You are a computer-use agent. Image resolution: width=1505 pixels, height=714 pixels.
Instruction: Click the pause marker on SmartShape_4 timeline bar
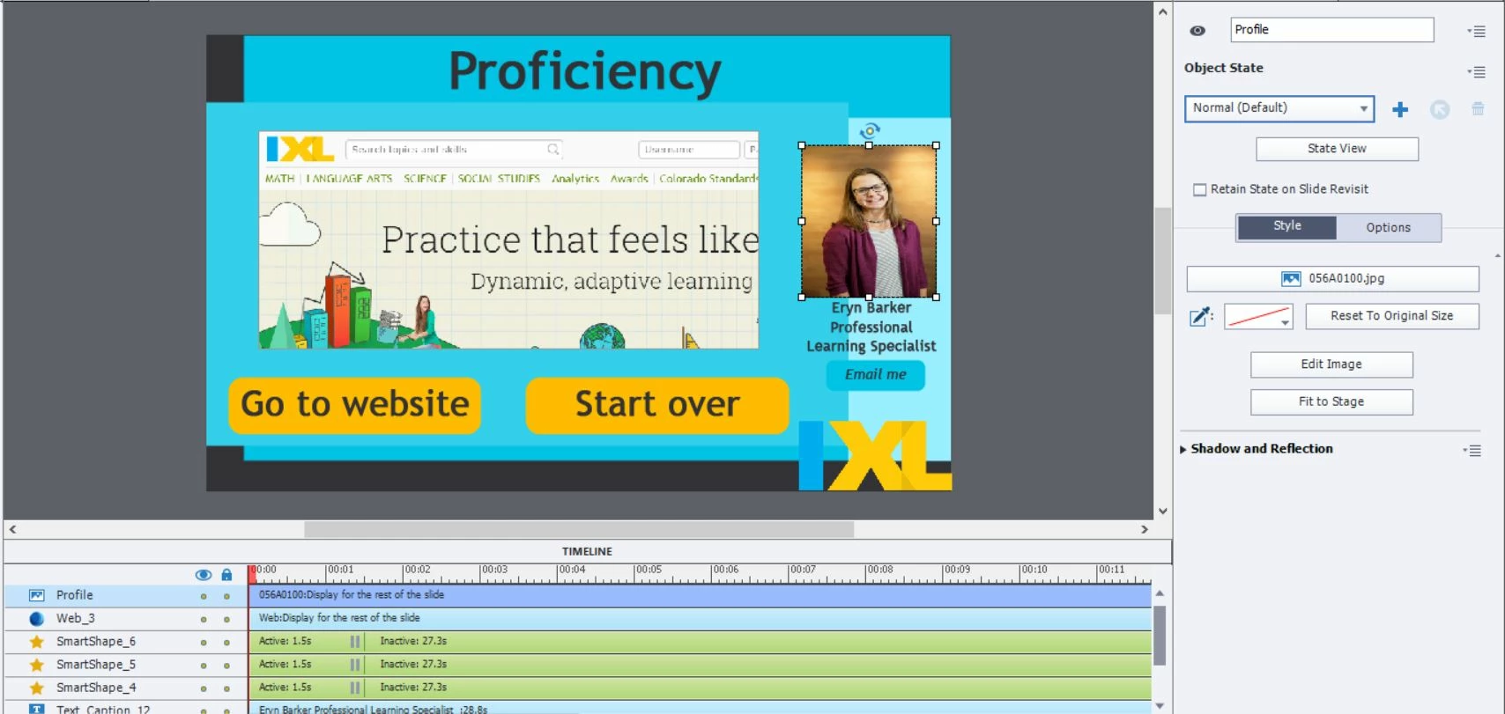pyautogui.click(x=355, y=687)
